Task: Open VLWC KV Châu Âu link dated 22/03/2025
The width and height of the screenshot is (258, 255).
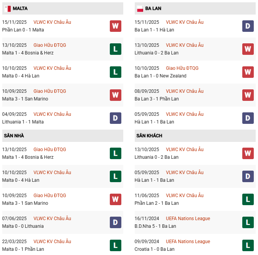Action: (x=52, y=242)
